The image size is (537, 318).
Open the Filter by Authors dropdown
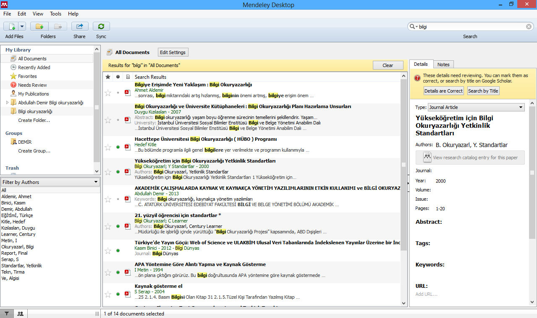click(x=50, y=182)
